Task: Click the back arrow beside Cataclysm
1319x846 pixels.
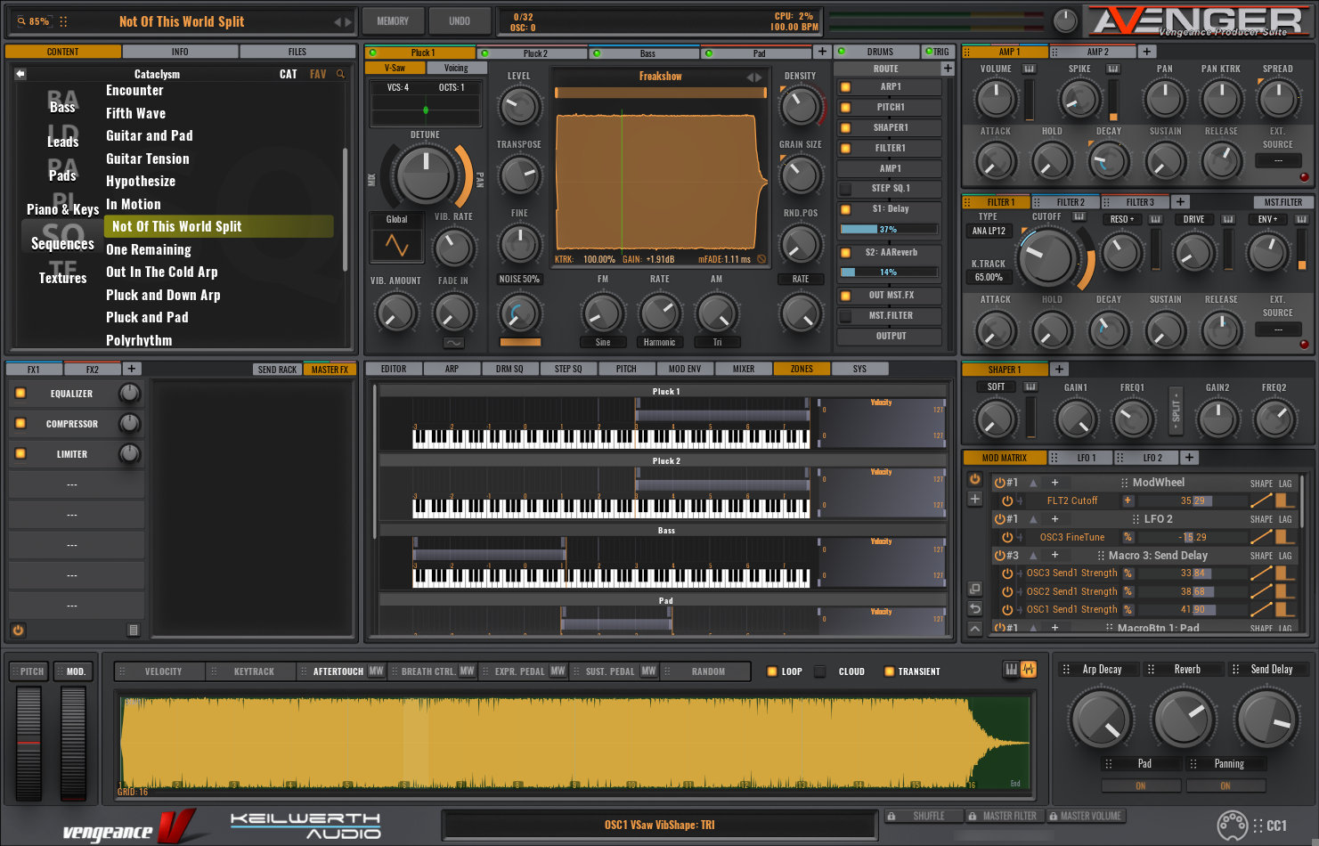Action: click(x=20, y=74)
